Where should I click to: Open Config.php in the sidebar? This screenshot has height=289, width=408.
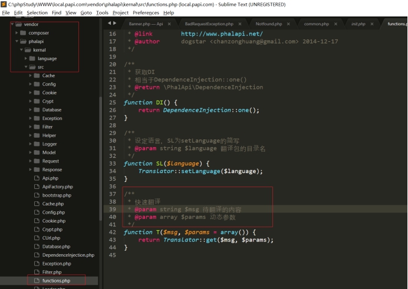(x=54, y=212)
